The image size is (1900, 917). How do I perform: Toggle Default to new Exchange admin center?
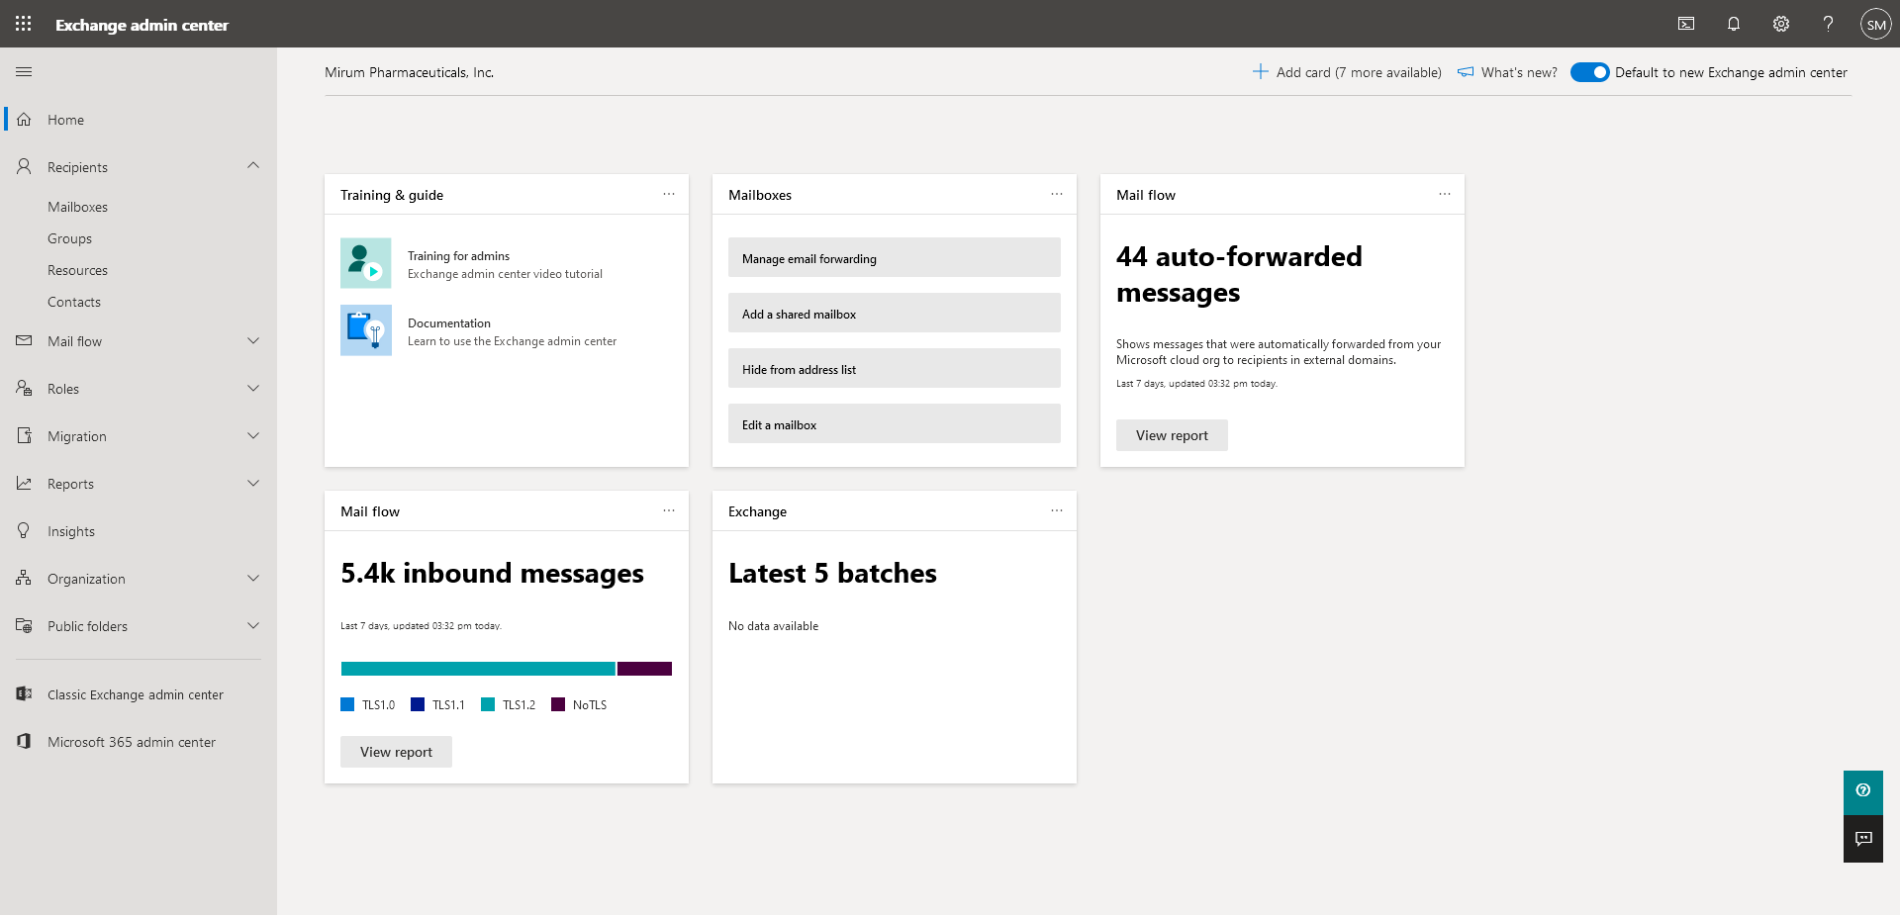pyautogui.click(x=1589, y=72)
